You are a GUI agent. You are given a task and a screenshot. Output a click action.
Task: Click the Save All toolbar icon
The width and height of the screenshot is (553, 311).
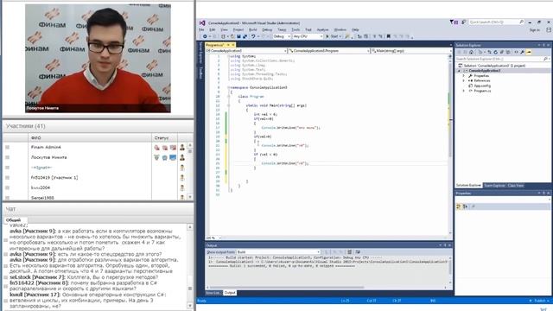245,36
